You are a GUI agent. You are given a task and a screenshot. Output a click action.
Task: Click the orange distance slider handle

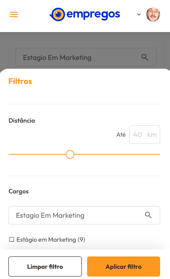pyautogui.click(x=70, y=154)
